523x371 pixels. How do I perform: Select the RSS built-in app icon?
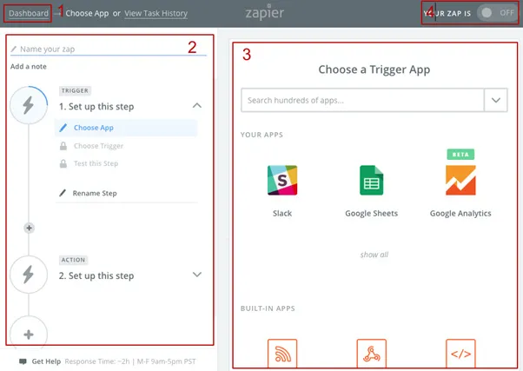point(282,354)
